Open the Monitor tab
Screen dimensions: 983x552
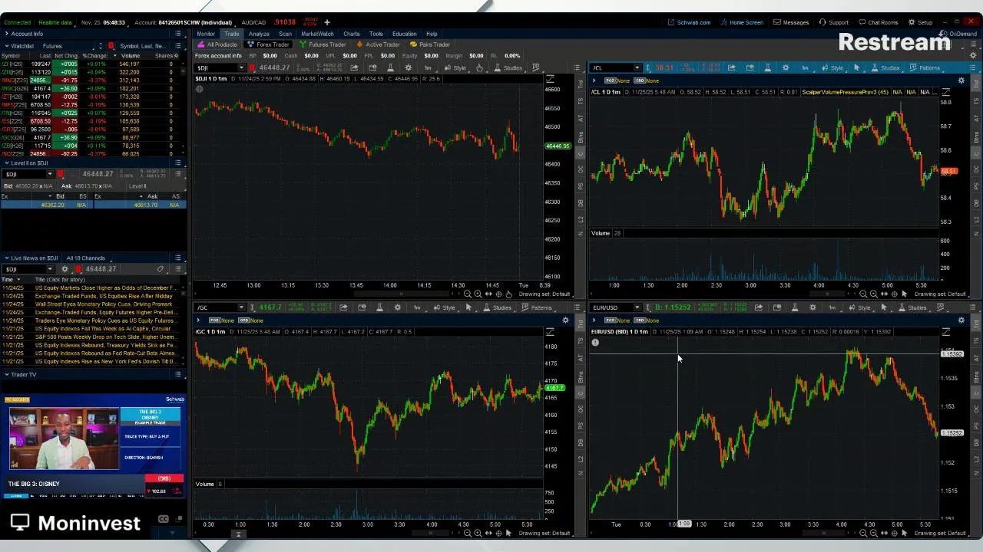pyautogui.click(x=206, y=34)
